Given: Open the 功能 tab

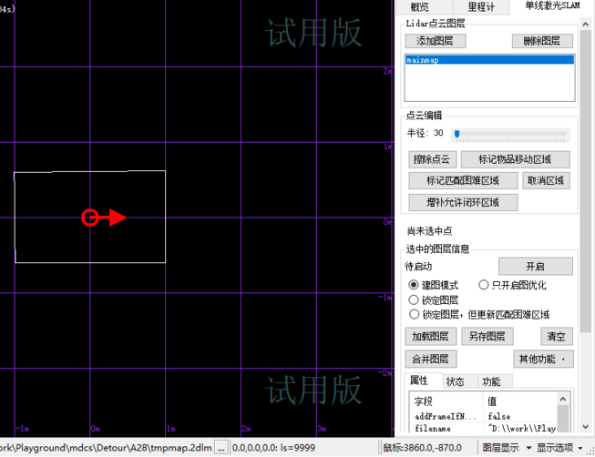Looking at the screenshot, I should (x=491, y=381).
